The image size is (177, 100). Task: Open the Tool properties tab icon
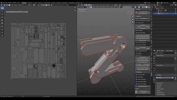tap(154, 53)
